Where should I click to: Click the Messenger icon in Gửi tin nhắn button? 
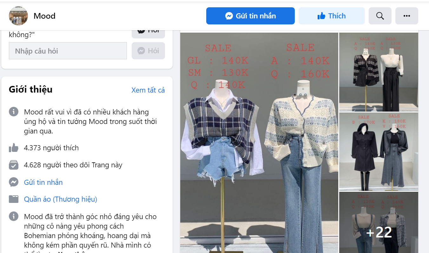[229, 16]
